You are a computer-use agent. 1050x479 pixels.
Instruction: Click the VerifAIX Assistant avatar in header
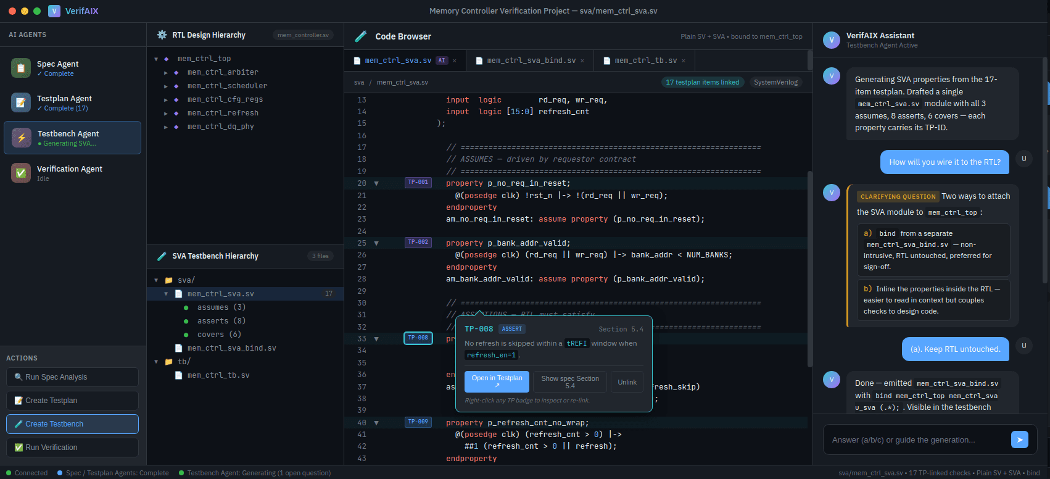click(x=832, y=40)
